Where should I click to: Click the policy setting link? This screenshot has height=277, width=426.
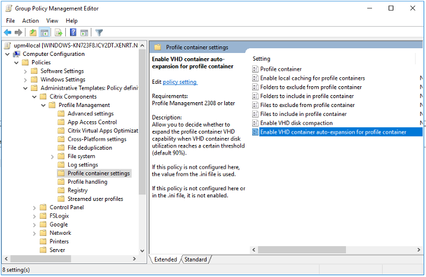click(x=180, y=82)
